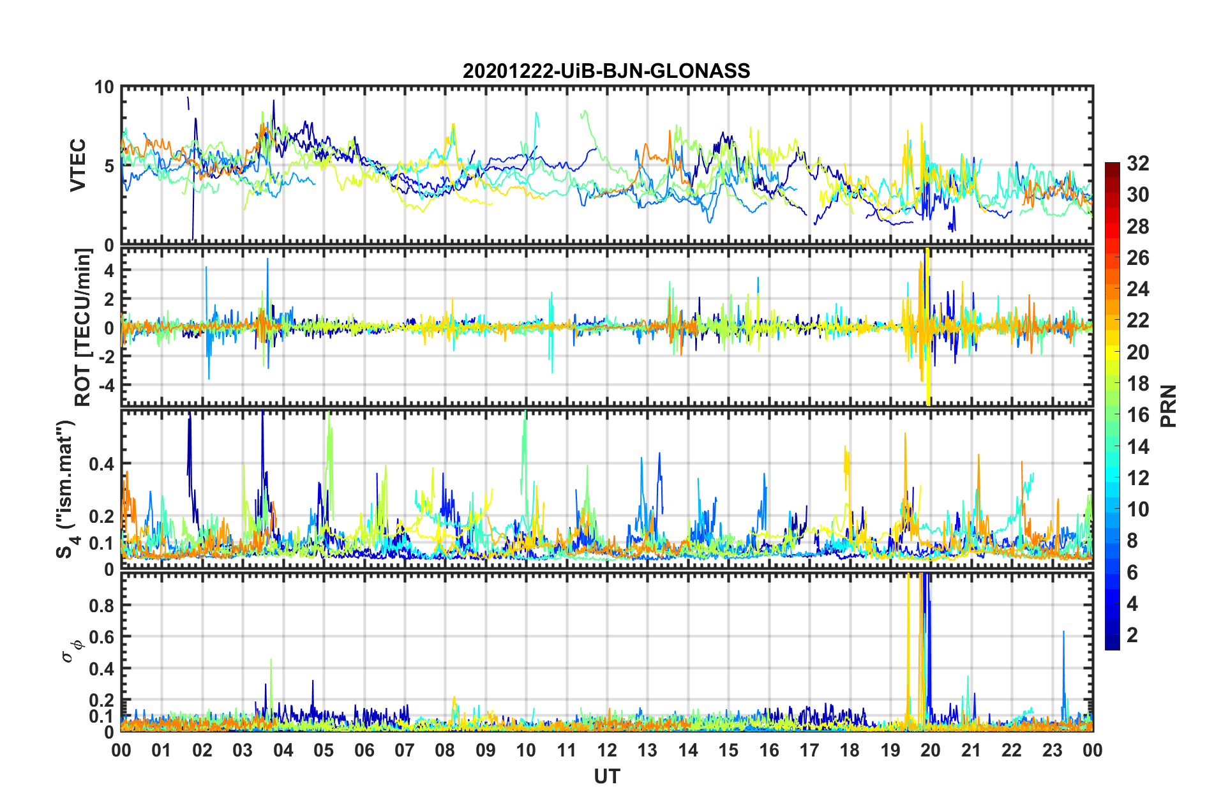
Task: Click colorbar tick label 8
Action: (1132, 541)
